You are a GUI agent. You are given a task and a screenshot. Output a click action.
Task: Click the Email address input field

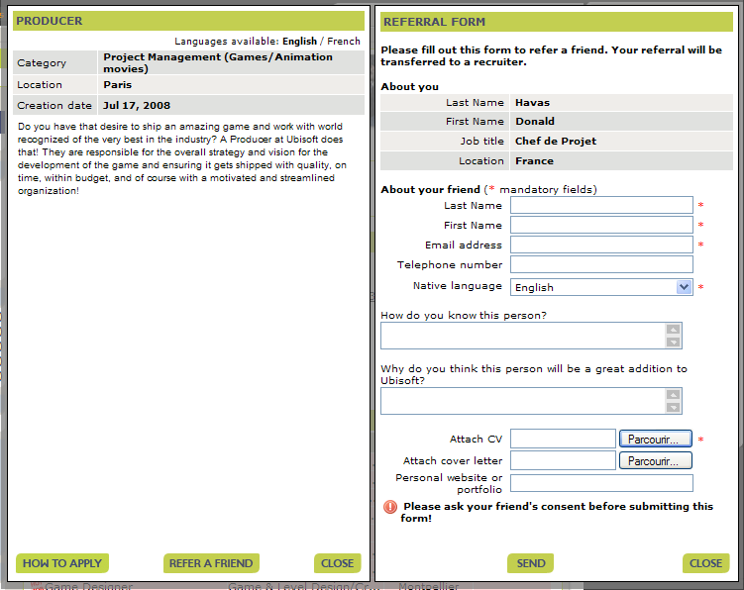(601, 245)
